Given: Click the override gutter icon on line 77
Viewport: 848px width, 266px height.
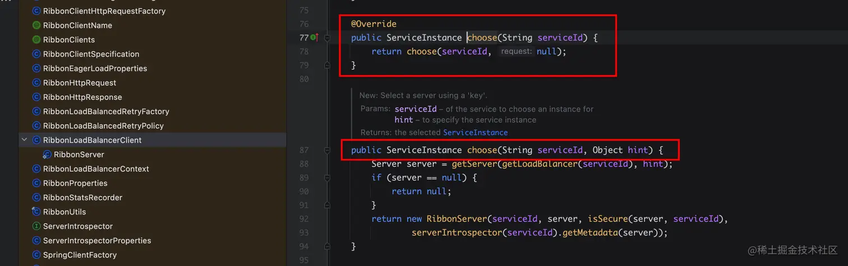Looking at the screenshot, I should [x=315, y=38].
